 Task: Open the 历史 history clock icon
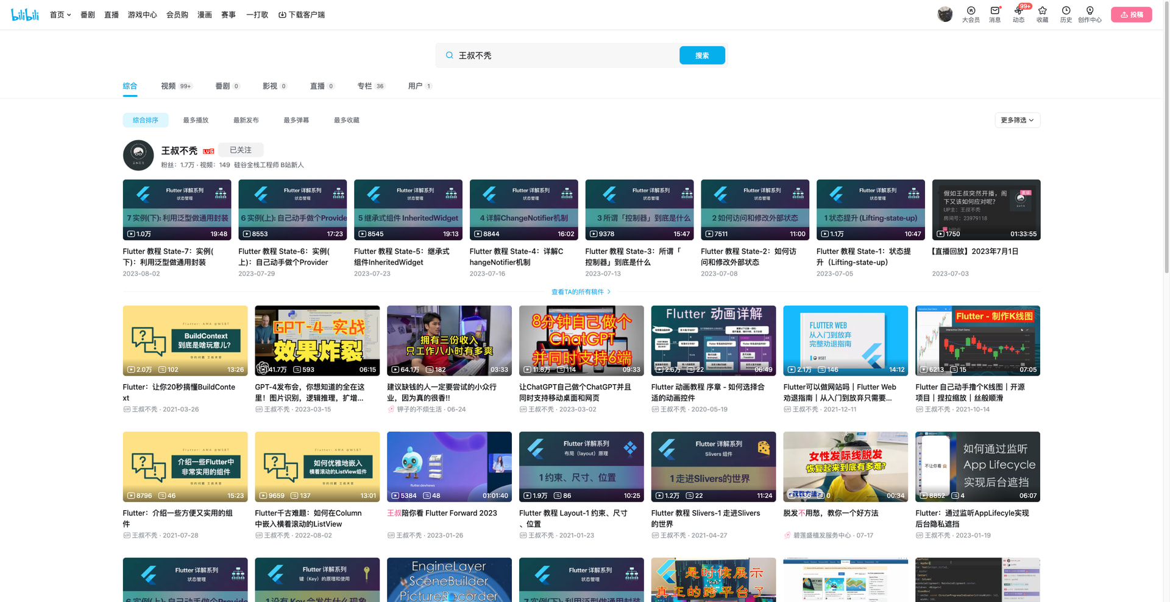pyautogui.click(x=1066, y=15)
